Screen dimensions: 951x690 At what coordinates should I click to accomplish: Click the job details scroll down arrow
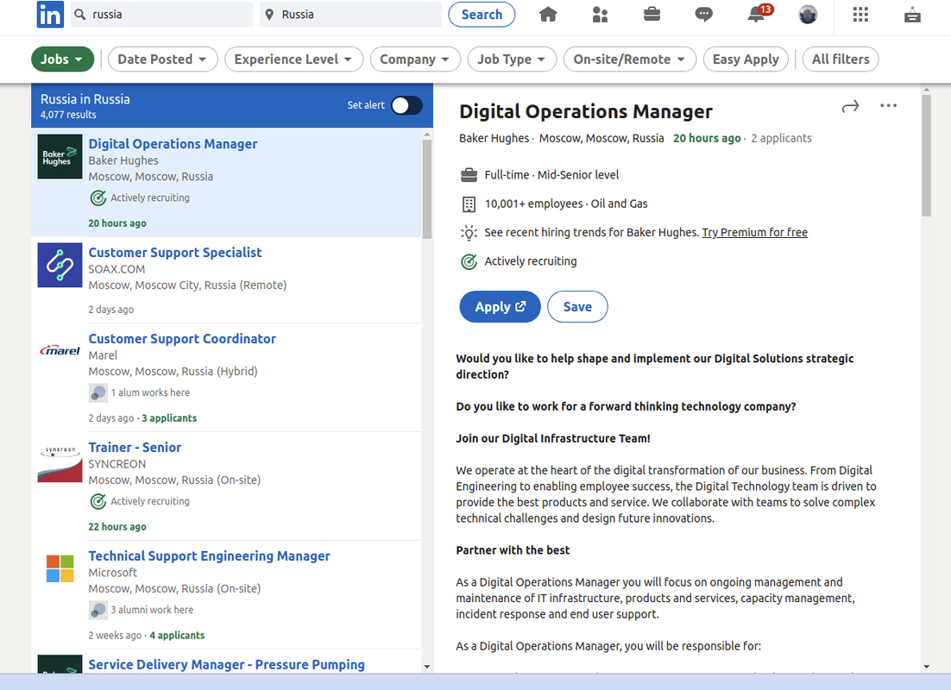click(x=926, y=667)
